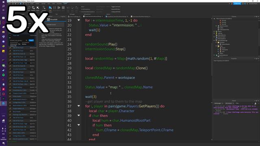260x146 pixels.
Task: Click the blue search button in Toolbox
Action: click(x=31, y=40)
